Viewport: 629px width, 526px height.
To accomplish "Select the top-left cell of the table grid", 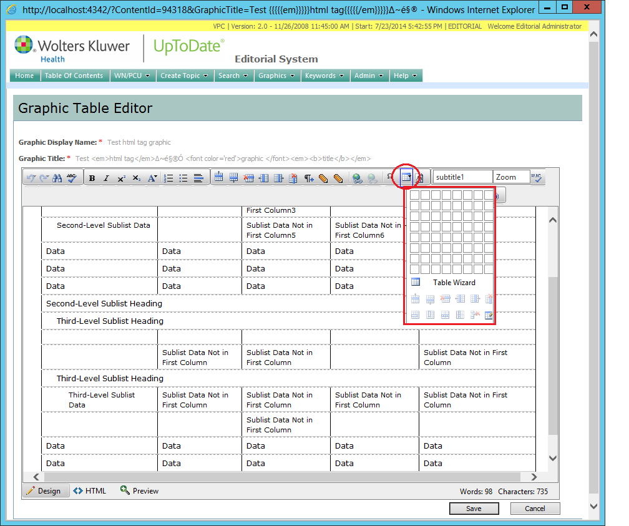I will click(415, 195).
